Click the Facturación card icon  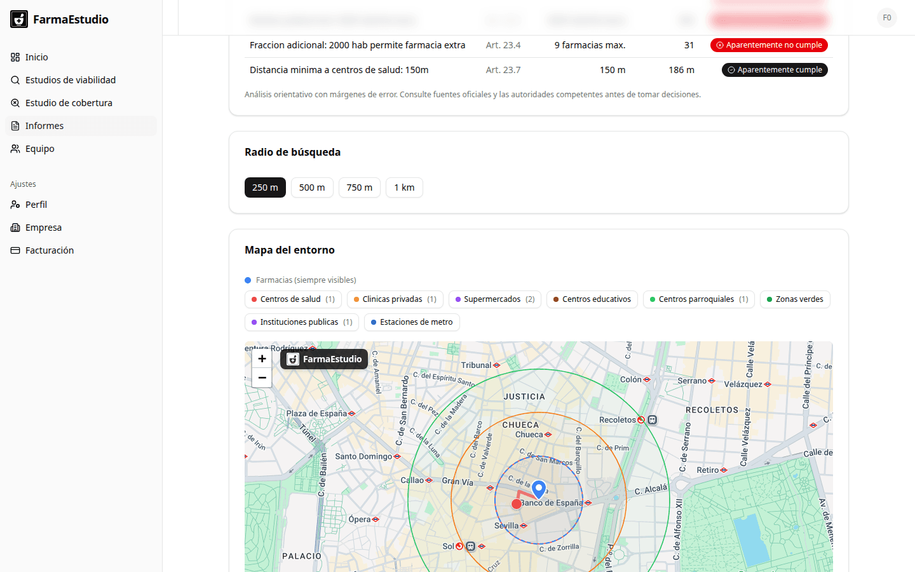pyautogui.click(x=15, y=250)
